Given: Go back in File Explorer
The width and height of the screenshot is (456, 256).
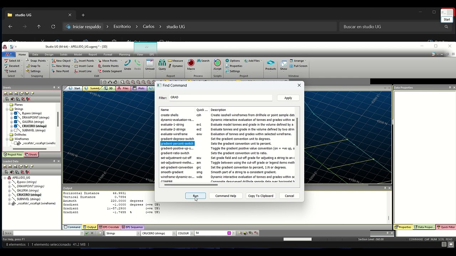Looking at the screenshot, I should 10,27.
